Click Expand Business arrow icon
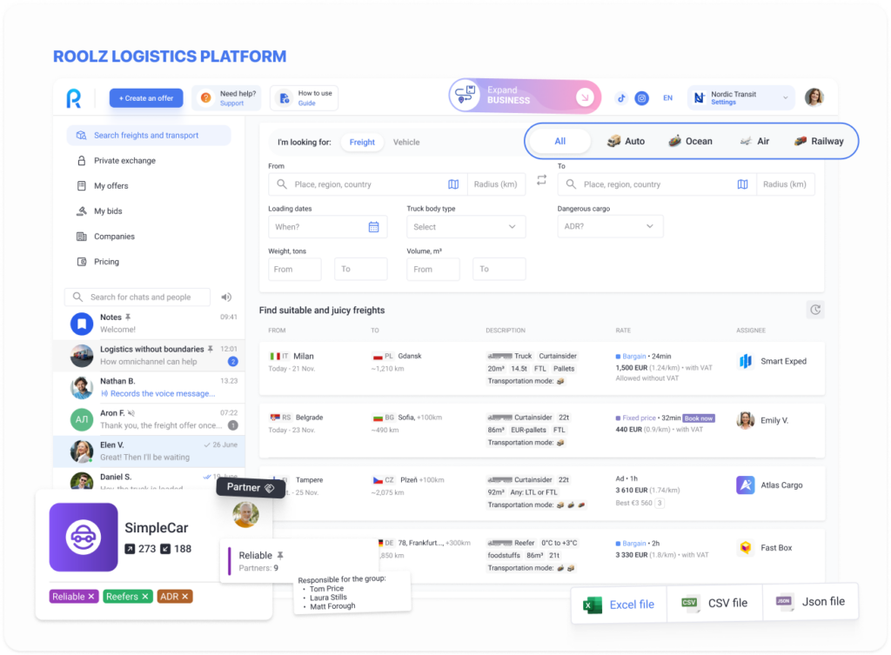The width and height of the screenshot is (891, 655). tap(584, 97)
